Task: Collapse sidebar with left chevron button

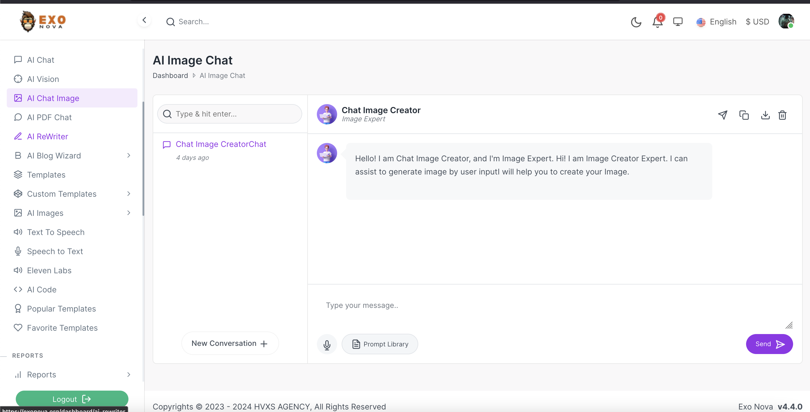Action: (144, 21)
